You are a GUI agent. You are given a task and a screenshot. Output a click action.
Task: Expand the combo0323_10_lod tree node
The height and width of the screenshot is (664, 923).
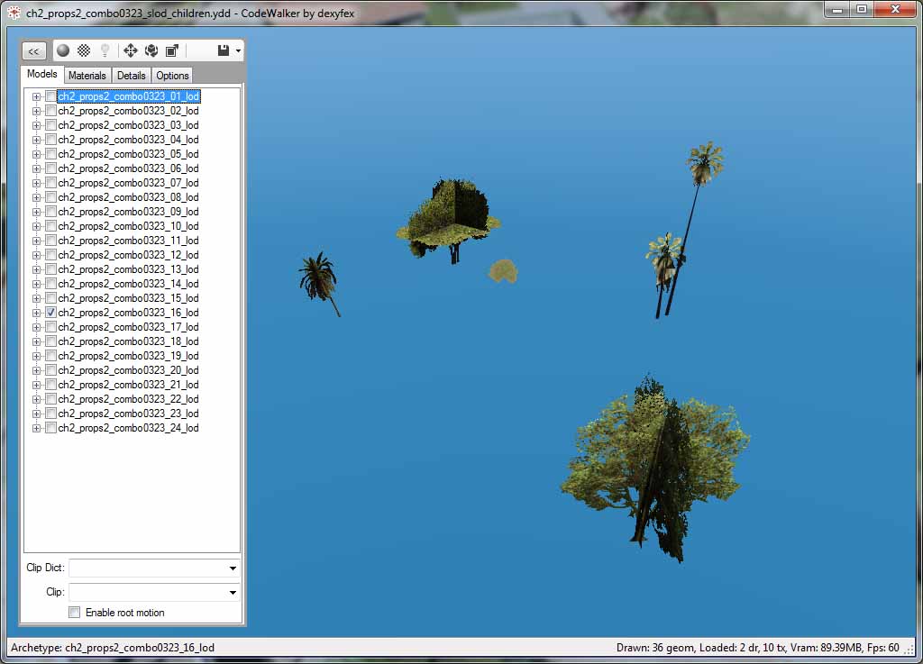click(x=36, y=226)
